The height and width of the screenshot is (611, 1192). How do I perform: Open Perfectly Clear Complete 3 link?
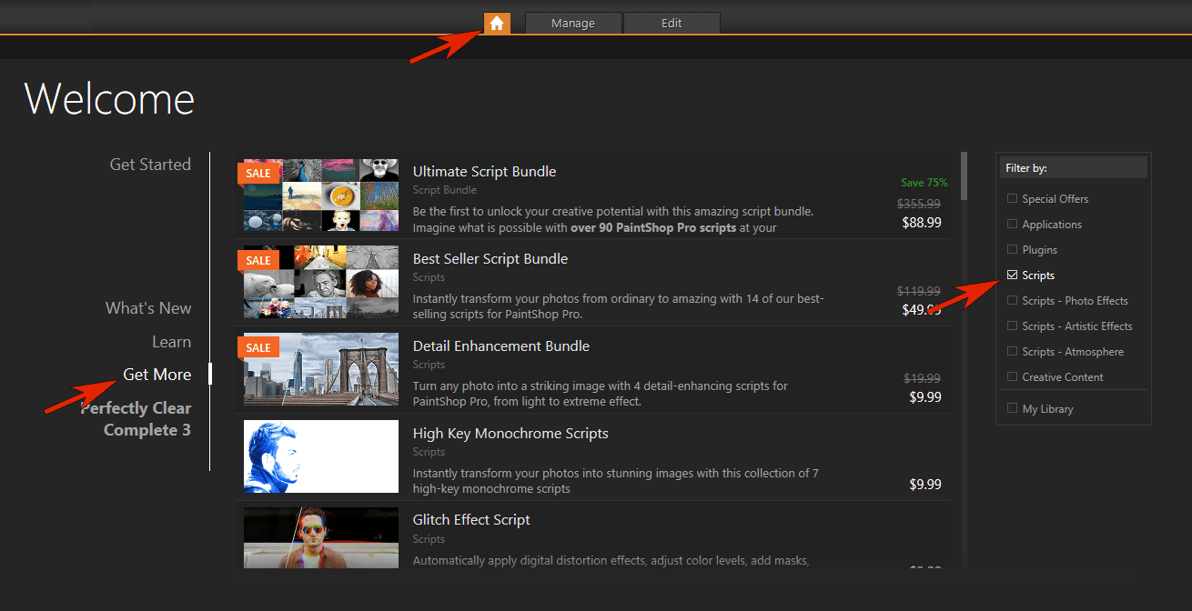[136, 419]
